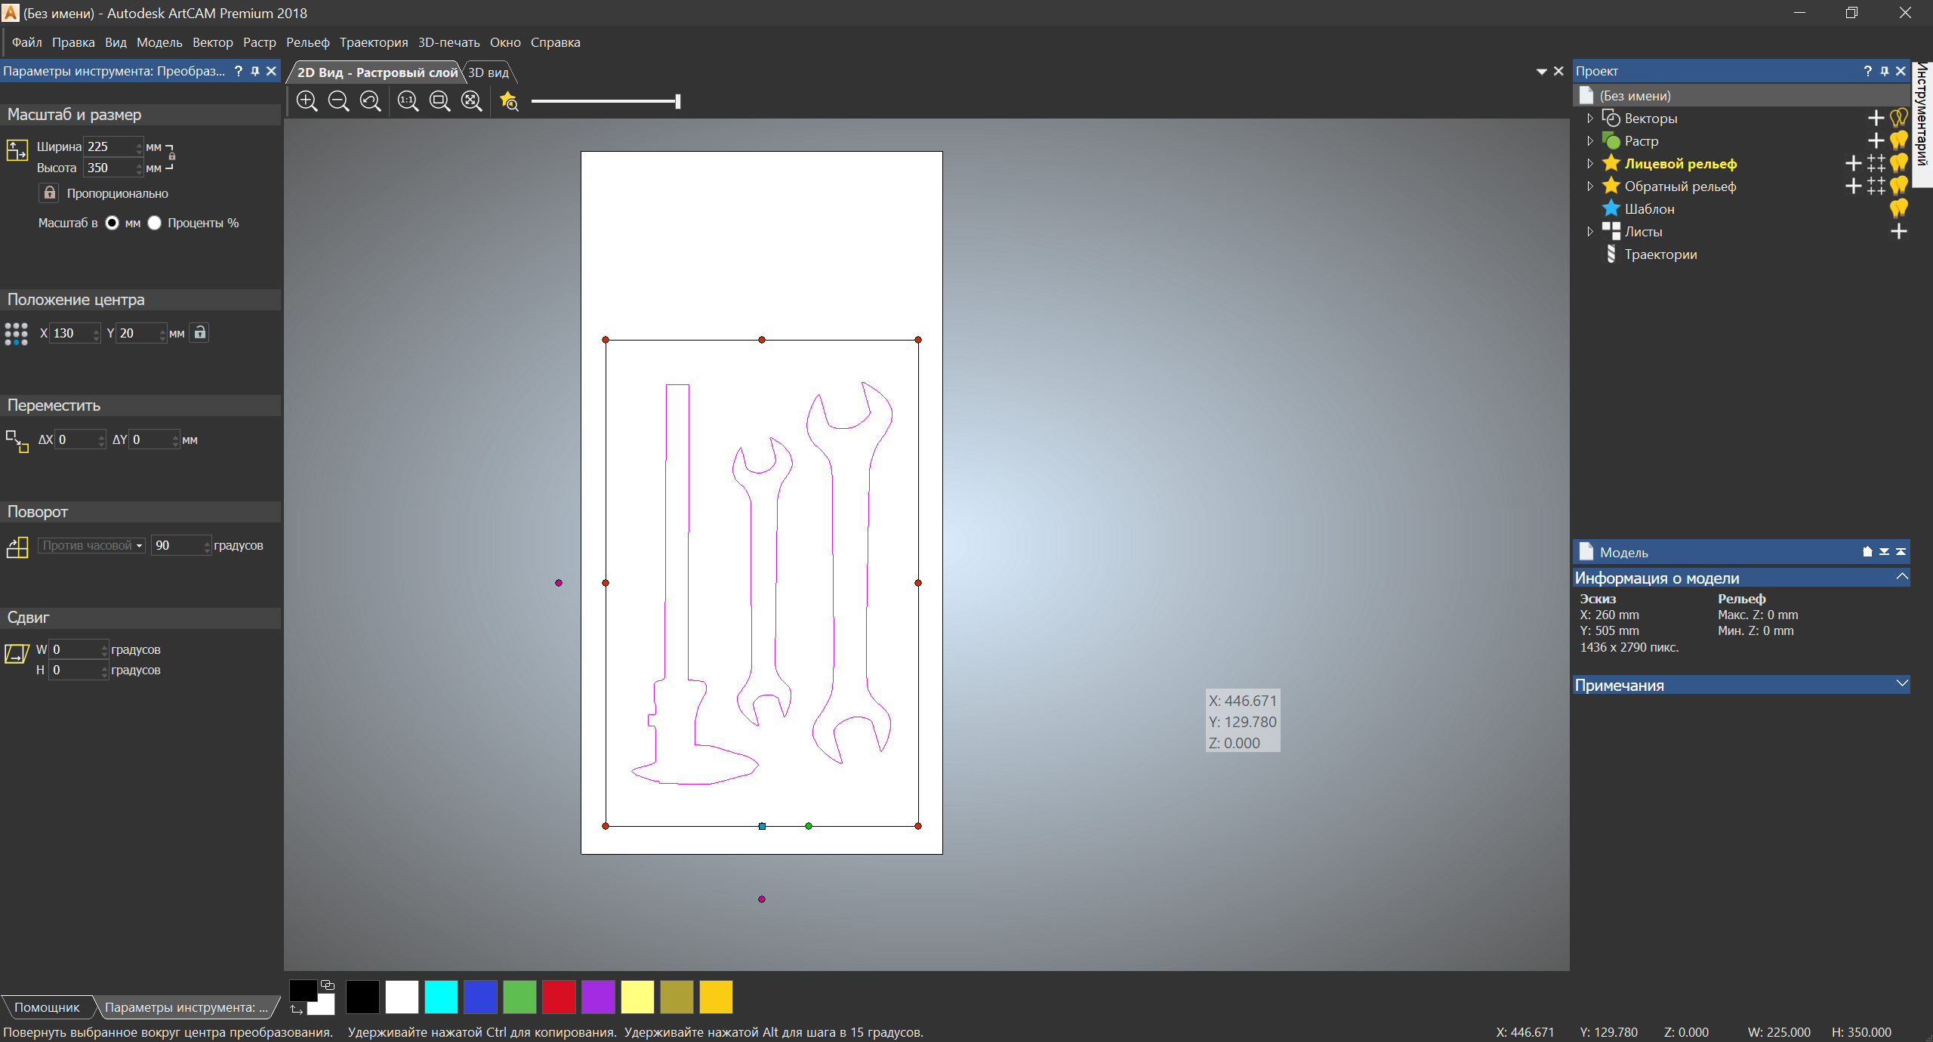The width and height of the screenshot is (1933, 1042).
Task: Switch to the 3D вид tab
Action: [x=489, y=72]
